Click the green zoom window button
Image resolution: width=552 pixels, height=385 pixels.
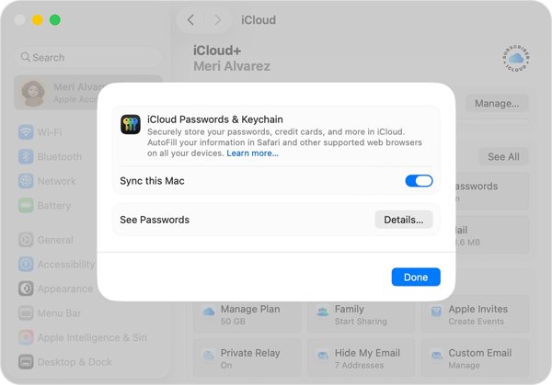tap(55, 20)
